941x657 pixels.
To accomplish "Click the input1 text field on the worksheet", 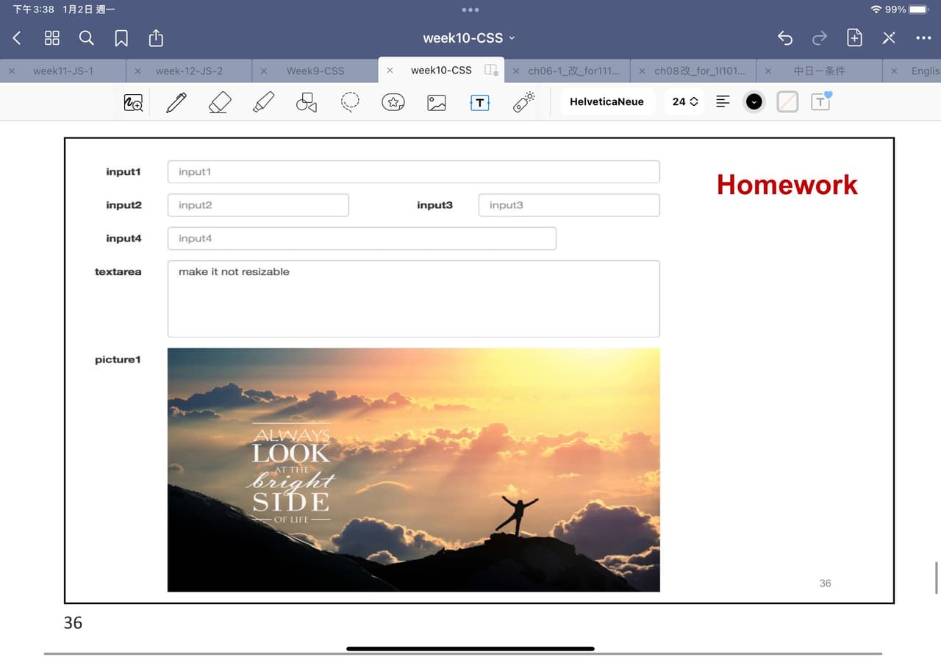I will 413,171.
